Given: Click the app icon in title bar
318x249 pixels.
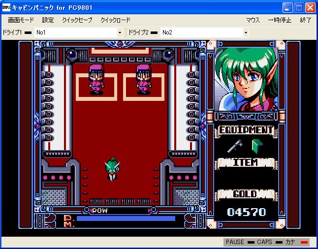Looking at the screenshot, I should coord(6,8).
